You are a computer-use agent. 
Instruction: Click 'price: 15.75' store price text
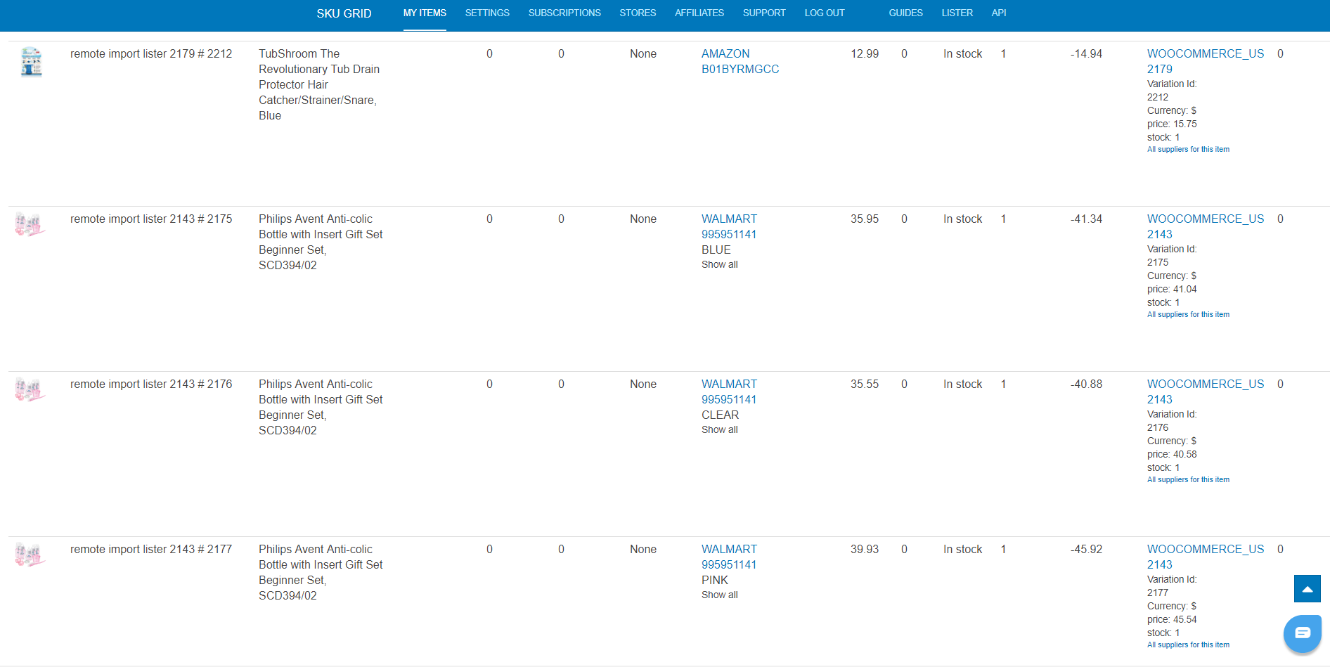click(x=1172, y=124)
